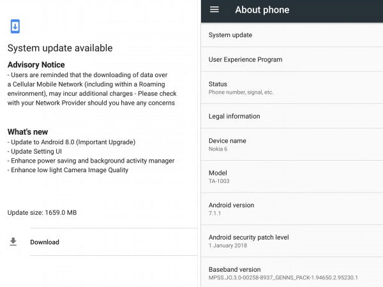Tap Device name Nokia 6
Viewport: 383px width, 287px height.
(292, 144)
